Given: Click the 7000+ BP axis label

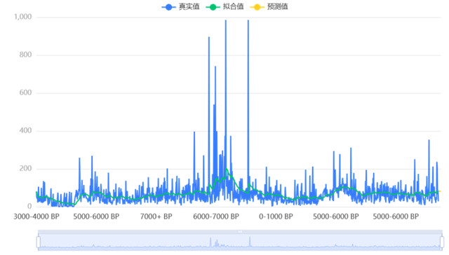Looking at the screenshot, I should coord(156,216).
